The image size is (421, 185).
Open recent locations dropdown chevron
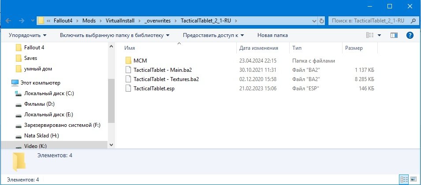pos(33,21)
